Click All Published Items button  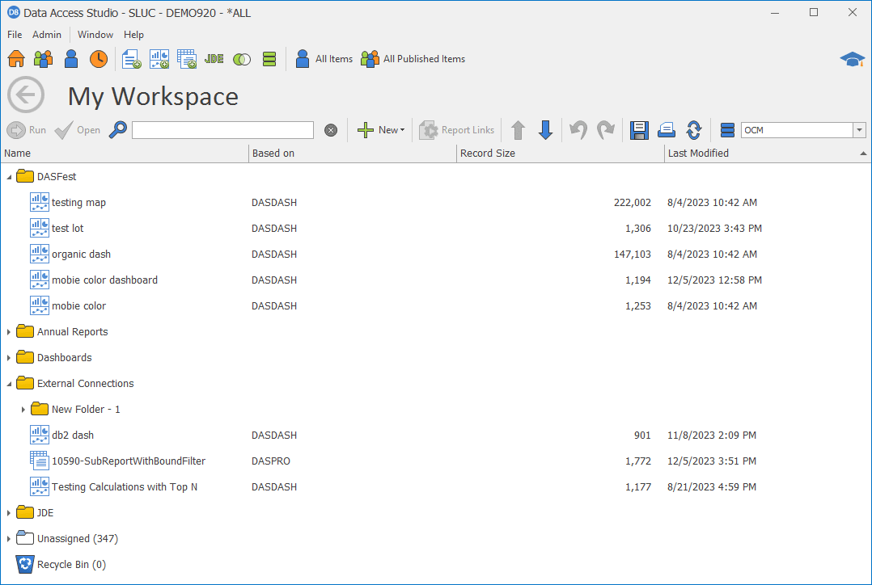pos(413,59)
